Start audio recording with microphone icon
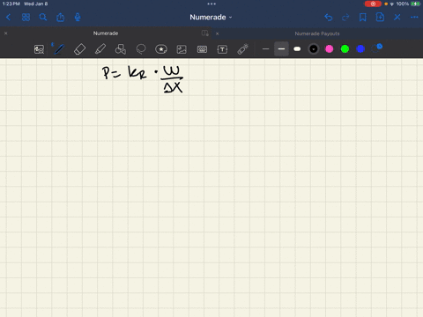This screenshot has height=317, width=423. coord(78,18)
